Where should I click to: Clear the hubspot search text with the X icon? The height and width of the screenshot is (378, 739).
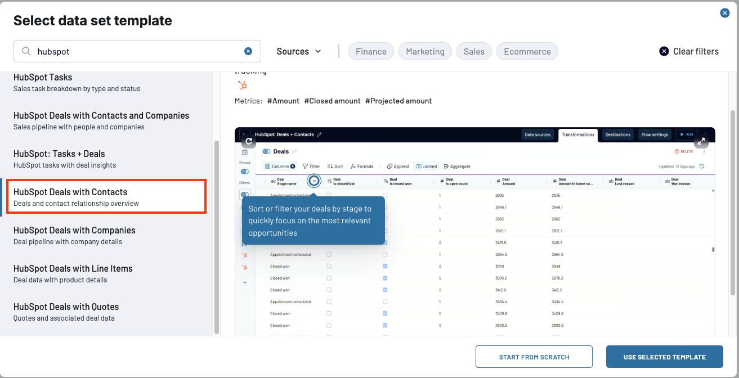(248, 51)
